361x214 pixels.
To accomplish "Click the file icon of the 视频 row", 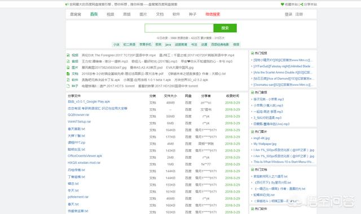I will [68, 55].
